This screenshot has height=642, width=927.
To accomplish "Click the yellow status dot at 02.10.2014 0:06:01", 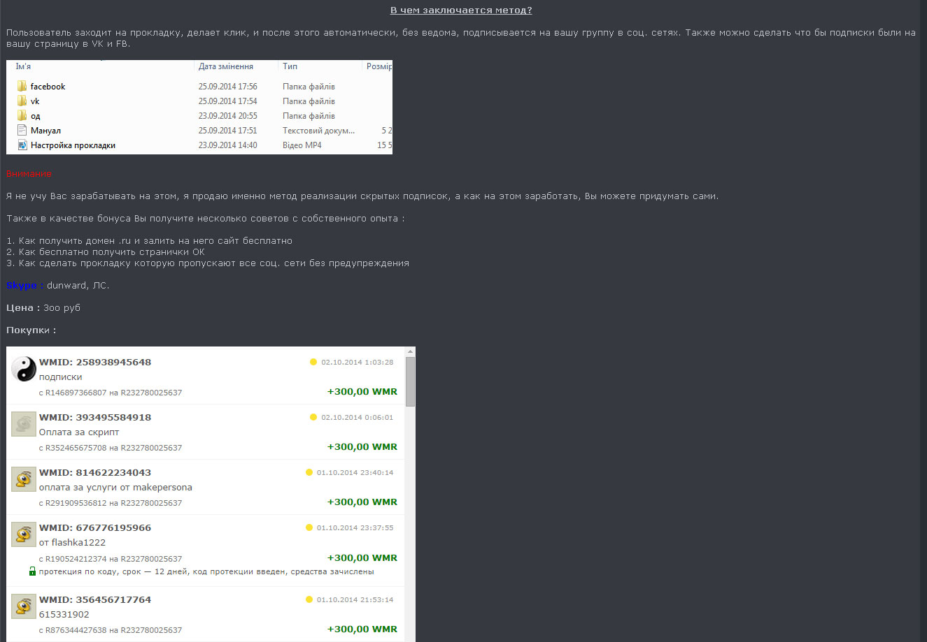I will tap(313, 417).
